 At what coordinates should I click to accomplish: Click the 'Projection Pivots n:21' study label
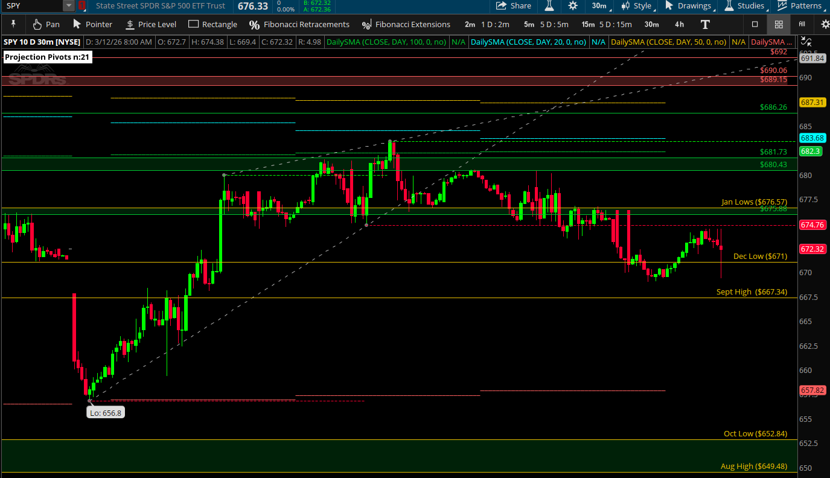(48, 57)
